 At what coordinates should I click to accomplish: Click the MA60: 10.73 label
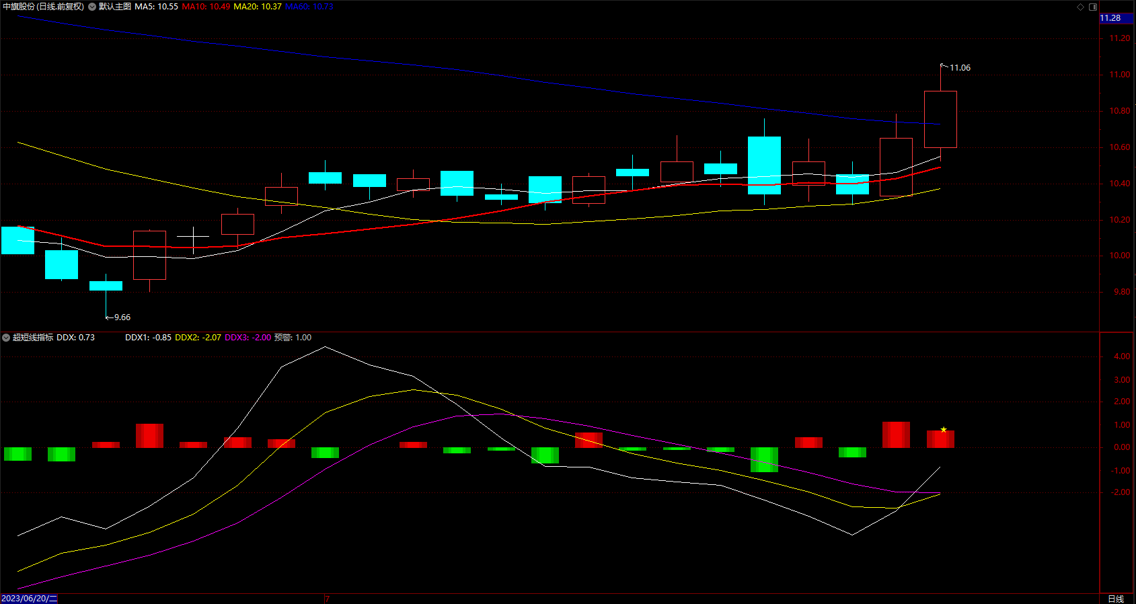pos(309,7)
